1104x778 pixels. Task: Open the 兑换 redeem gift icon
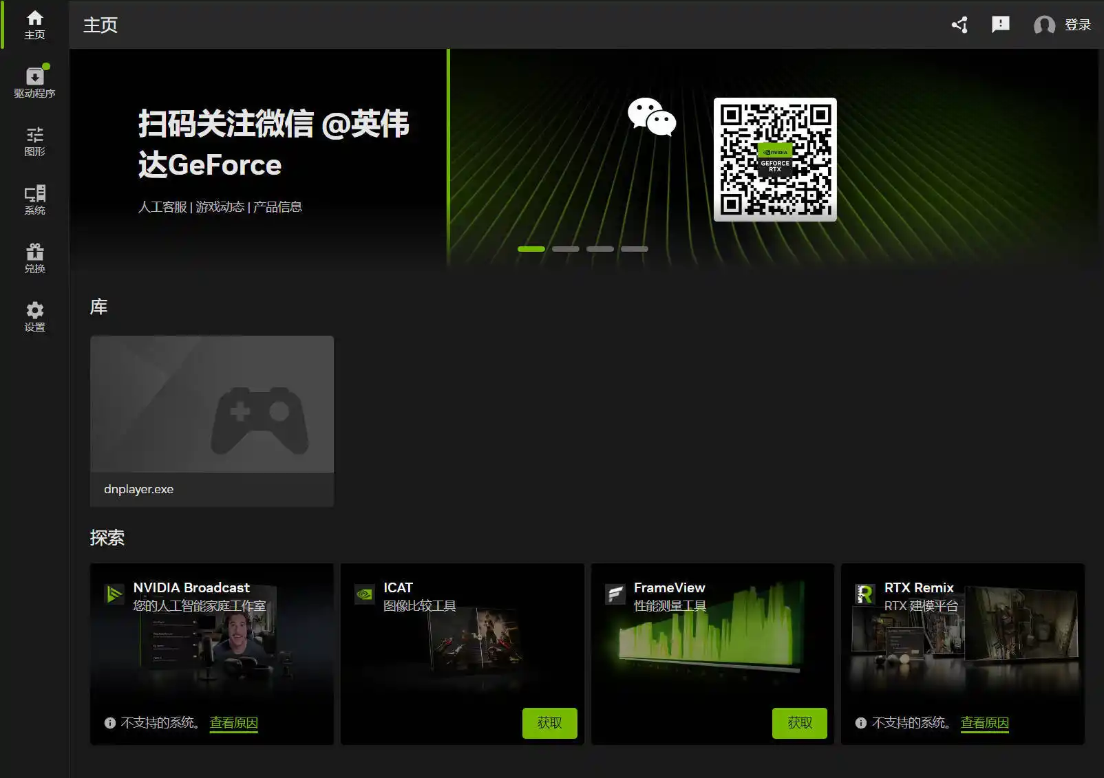(34, 259)
